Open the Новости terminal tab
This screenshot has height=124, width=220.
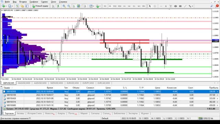click(49, 113)
